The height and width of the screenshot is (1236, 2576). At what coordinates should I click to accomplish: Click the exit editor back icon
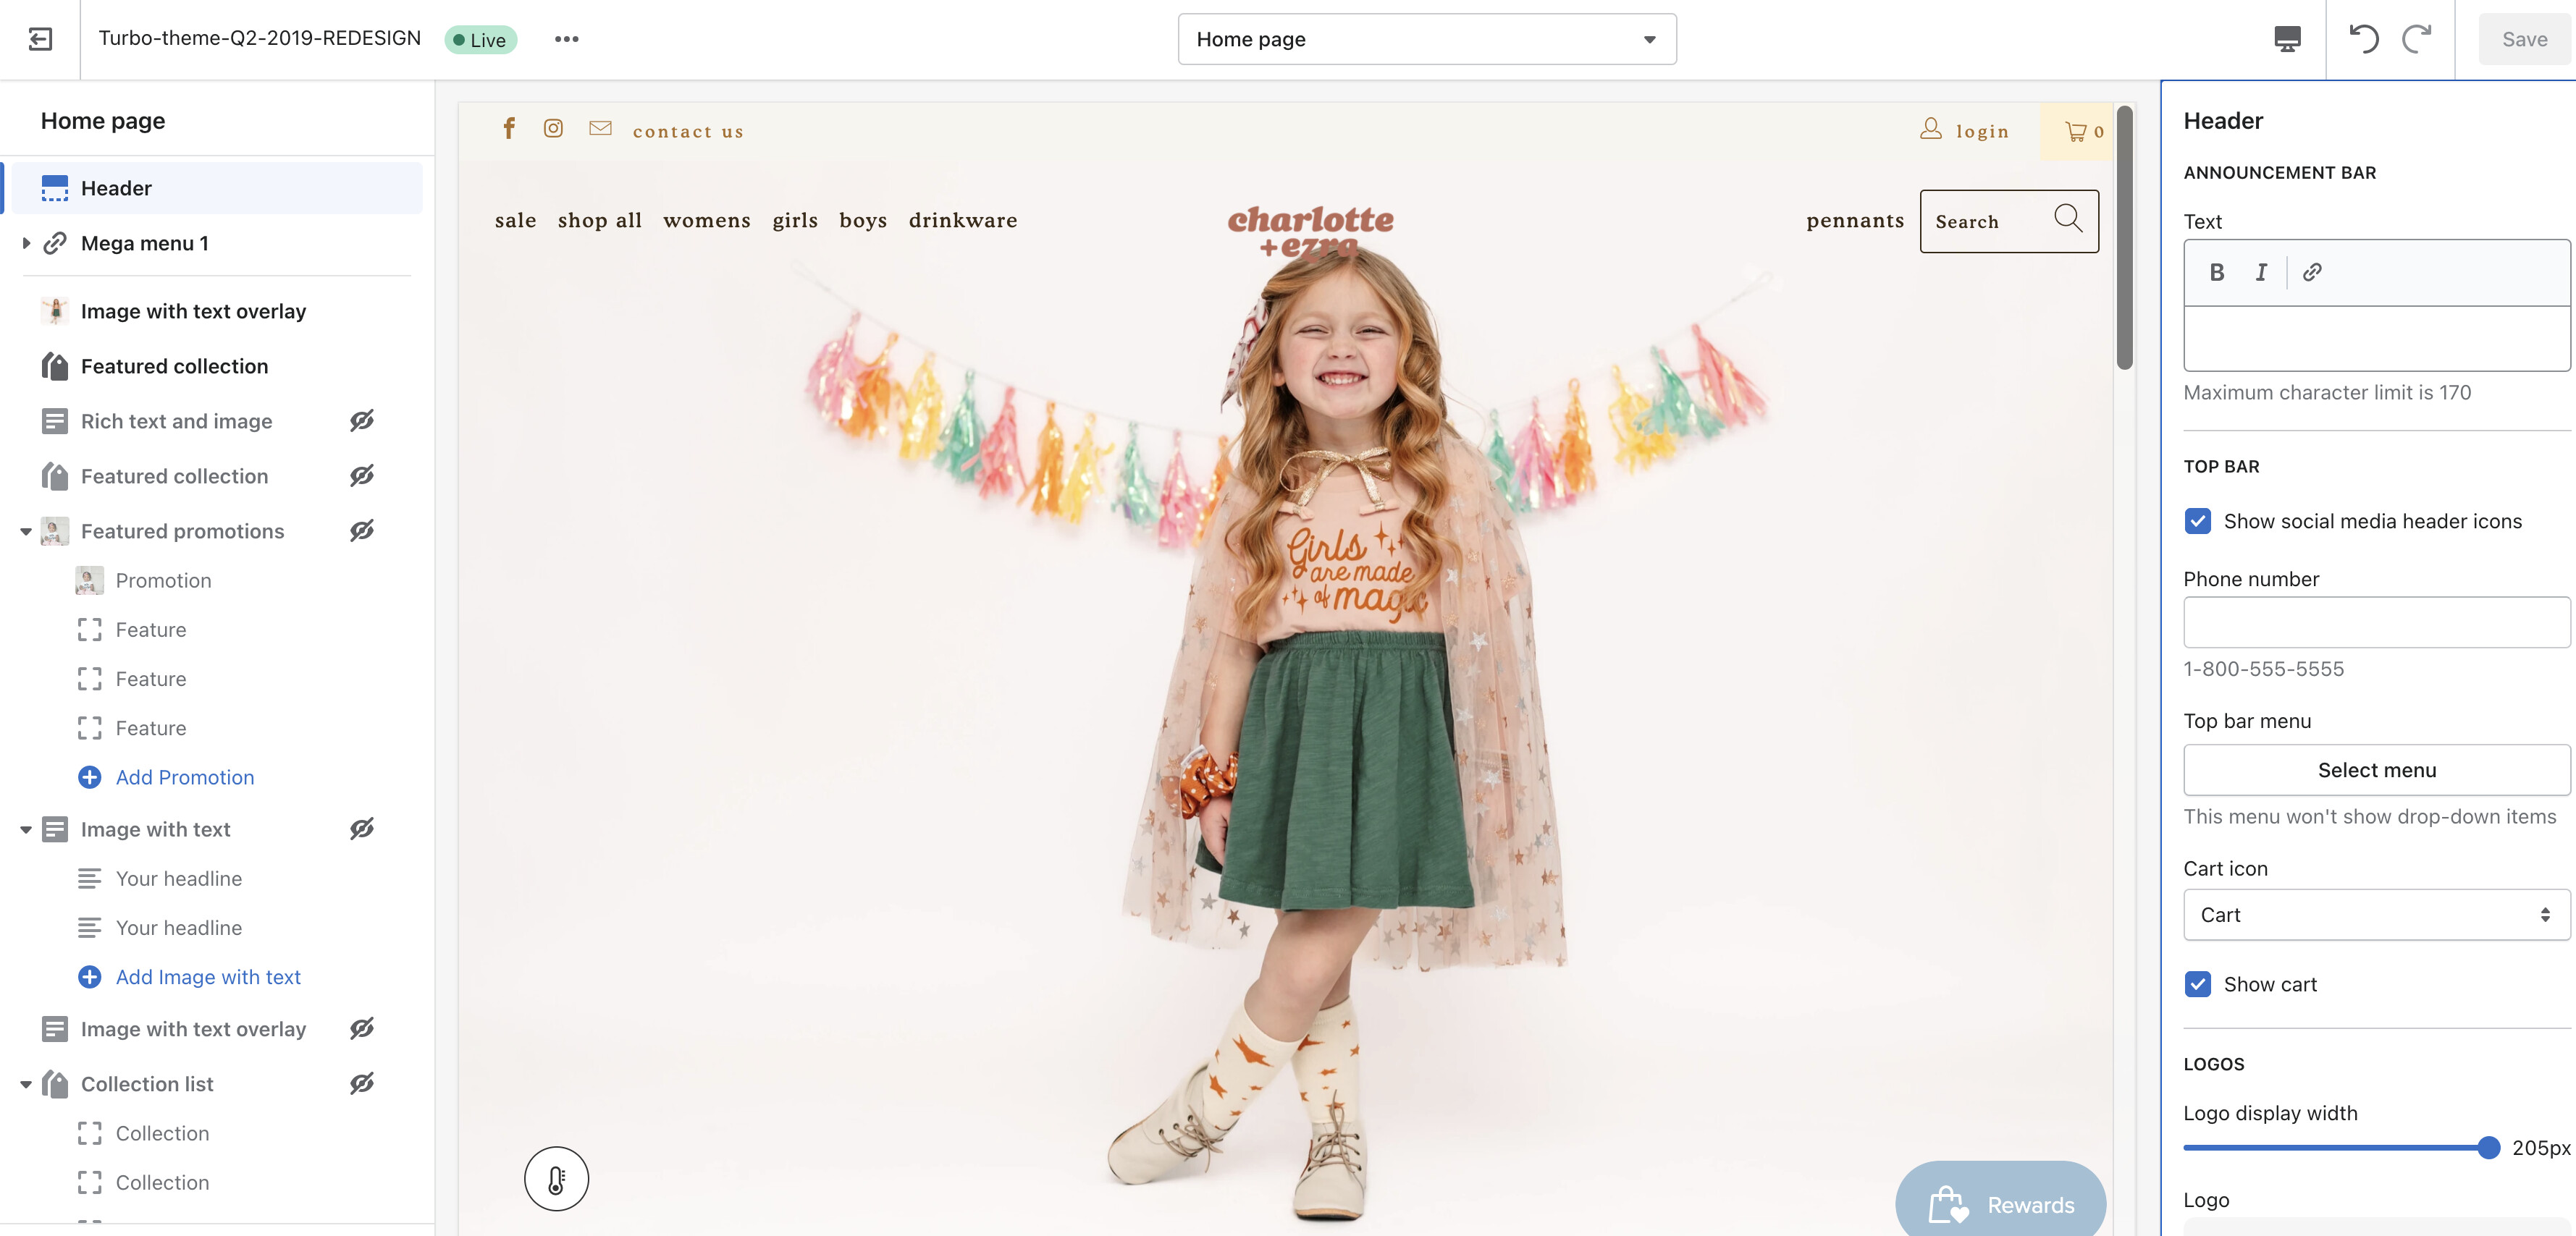[40, 39]
